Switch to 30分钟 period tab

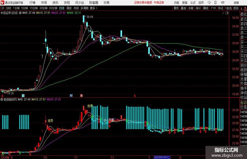coord(43,8)
